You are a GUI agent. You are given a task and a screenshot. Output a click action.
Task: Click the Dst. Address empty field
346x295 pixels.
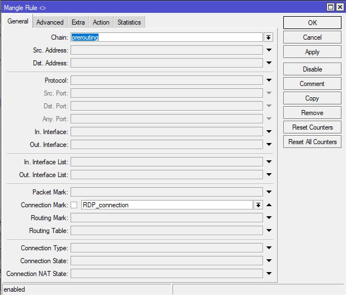(x=167, y=63)
